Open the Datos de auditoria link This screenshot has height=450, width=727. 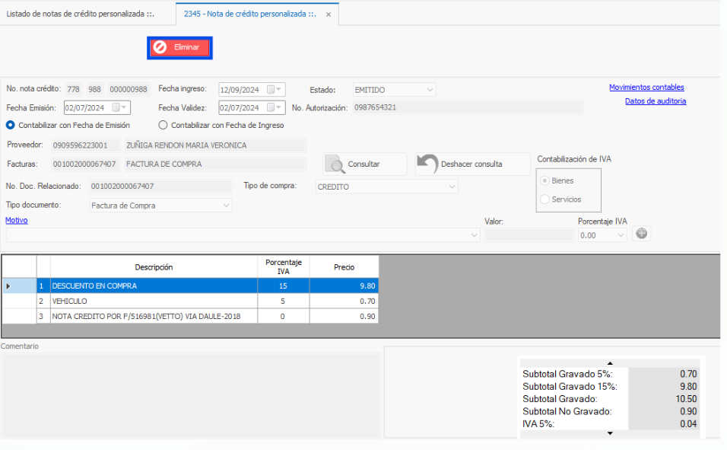coord(655,101)
